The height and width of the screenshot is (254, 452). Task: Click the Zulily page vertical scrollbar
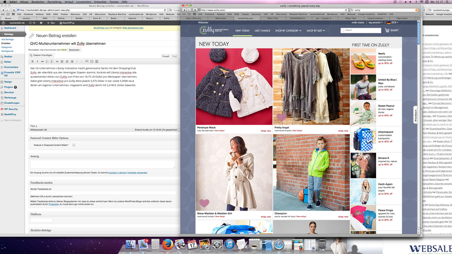coord(418,33)
